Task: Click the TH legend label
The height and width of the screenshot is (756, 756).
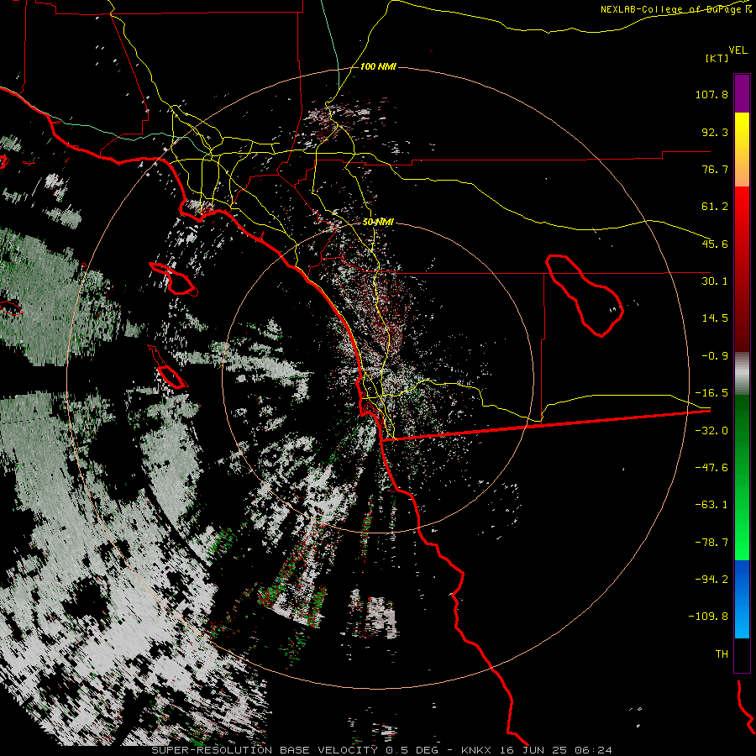Action: tap(722, 654)
